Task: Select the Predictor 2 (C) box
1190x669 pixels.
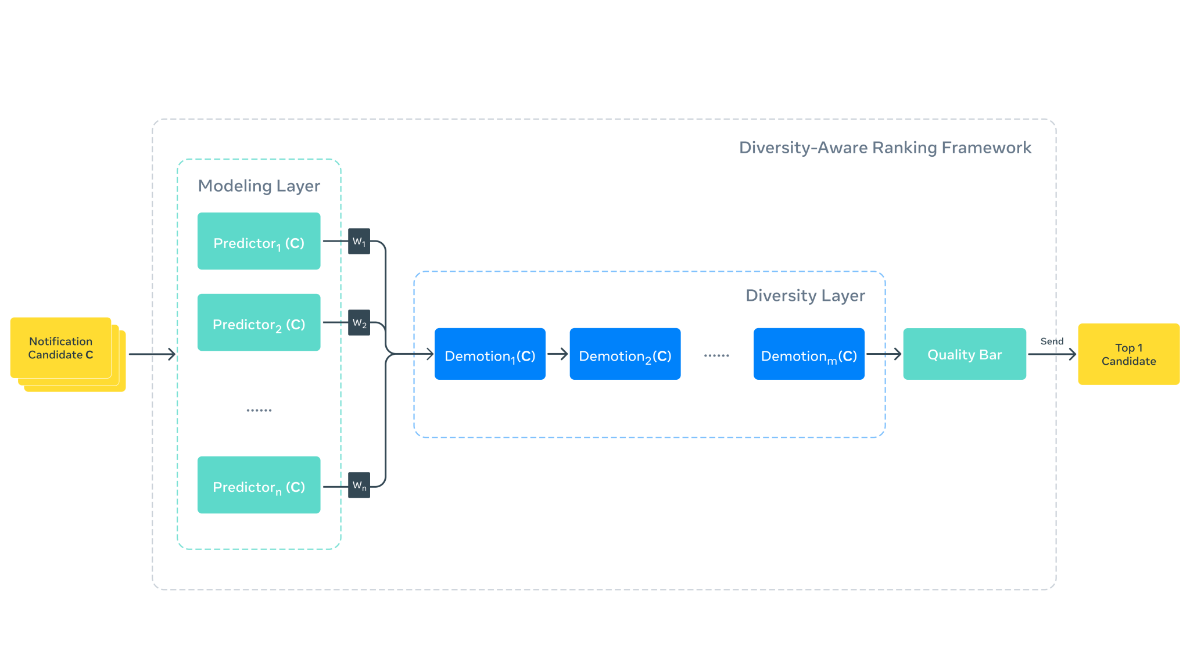Action: pos(259,322)
